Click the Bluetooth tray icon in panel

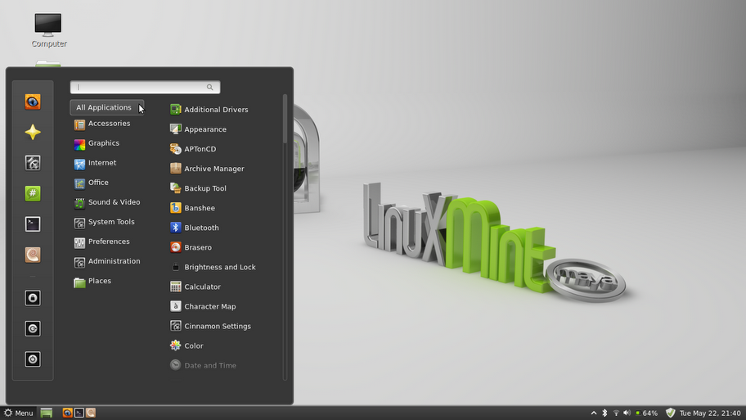click(x=604, y=413)
